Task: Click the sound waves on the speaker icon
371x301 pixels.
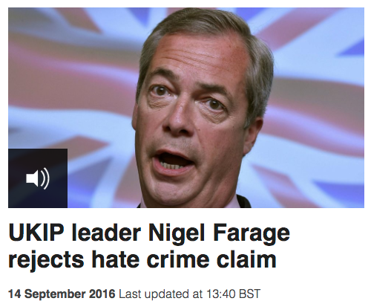Action: [x=45, y=178]
